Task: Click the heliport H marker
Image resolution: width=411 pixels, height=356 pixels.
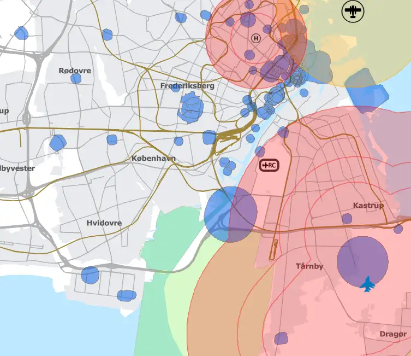Action: pos(256,38)
